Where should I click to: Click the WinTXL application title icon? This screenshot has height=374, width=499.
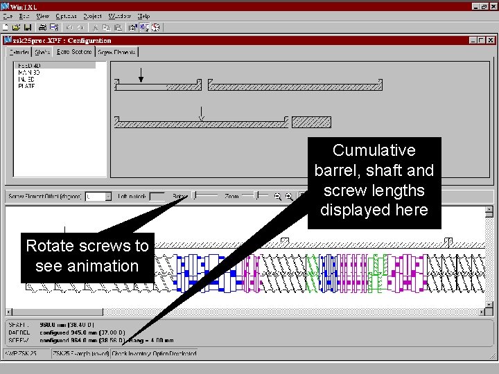point(5,6)
